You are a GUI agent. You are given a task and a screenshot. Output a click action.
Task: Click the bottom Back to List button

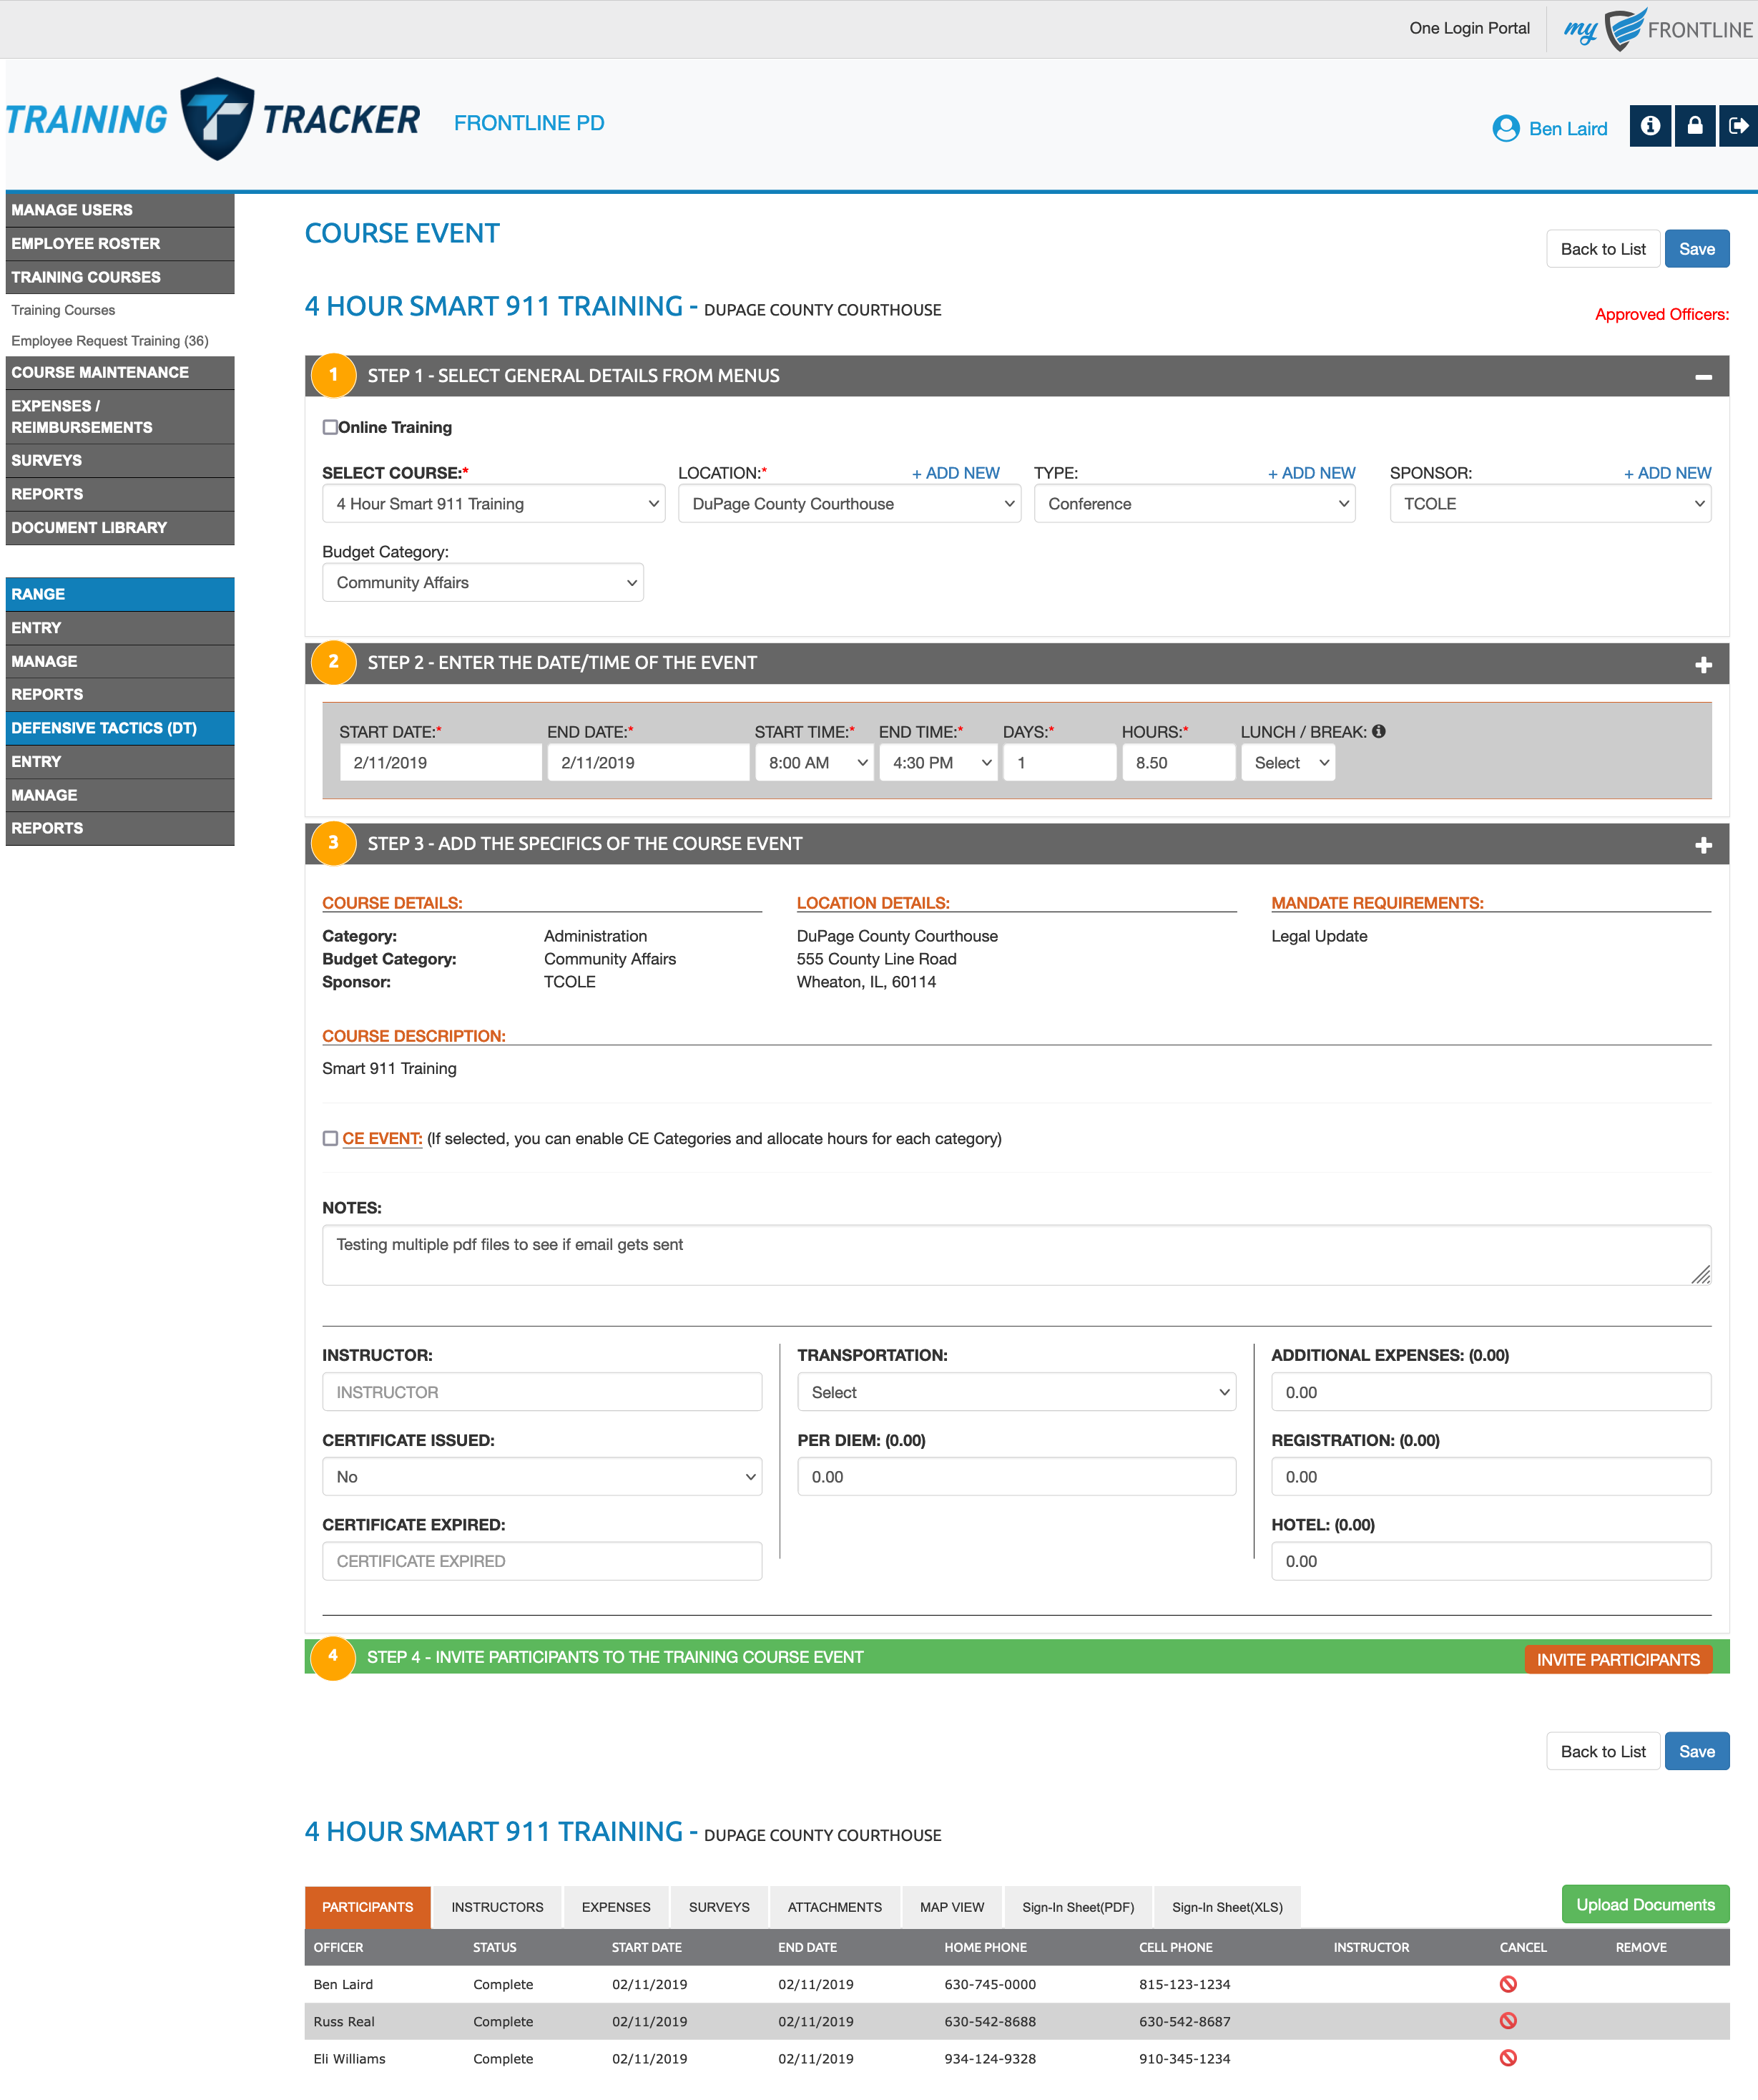1603,1751
